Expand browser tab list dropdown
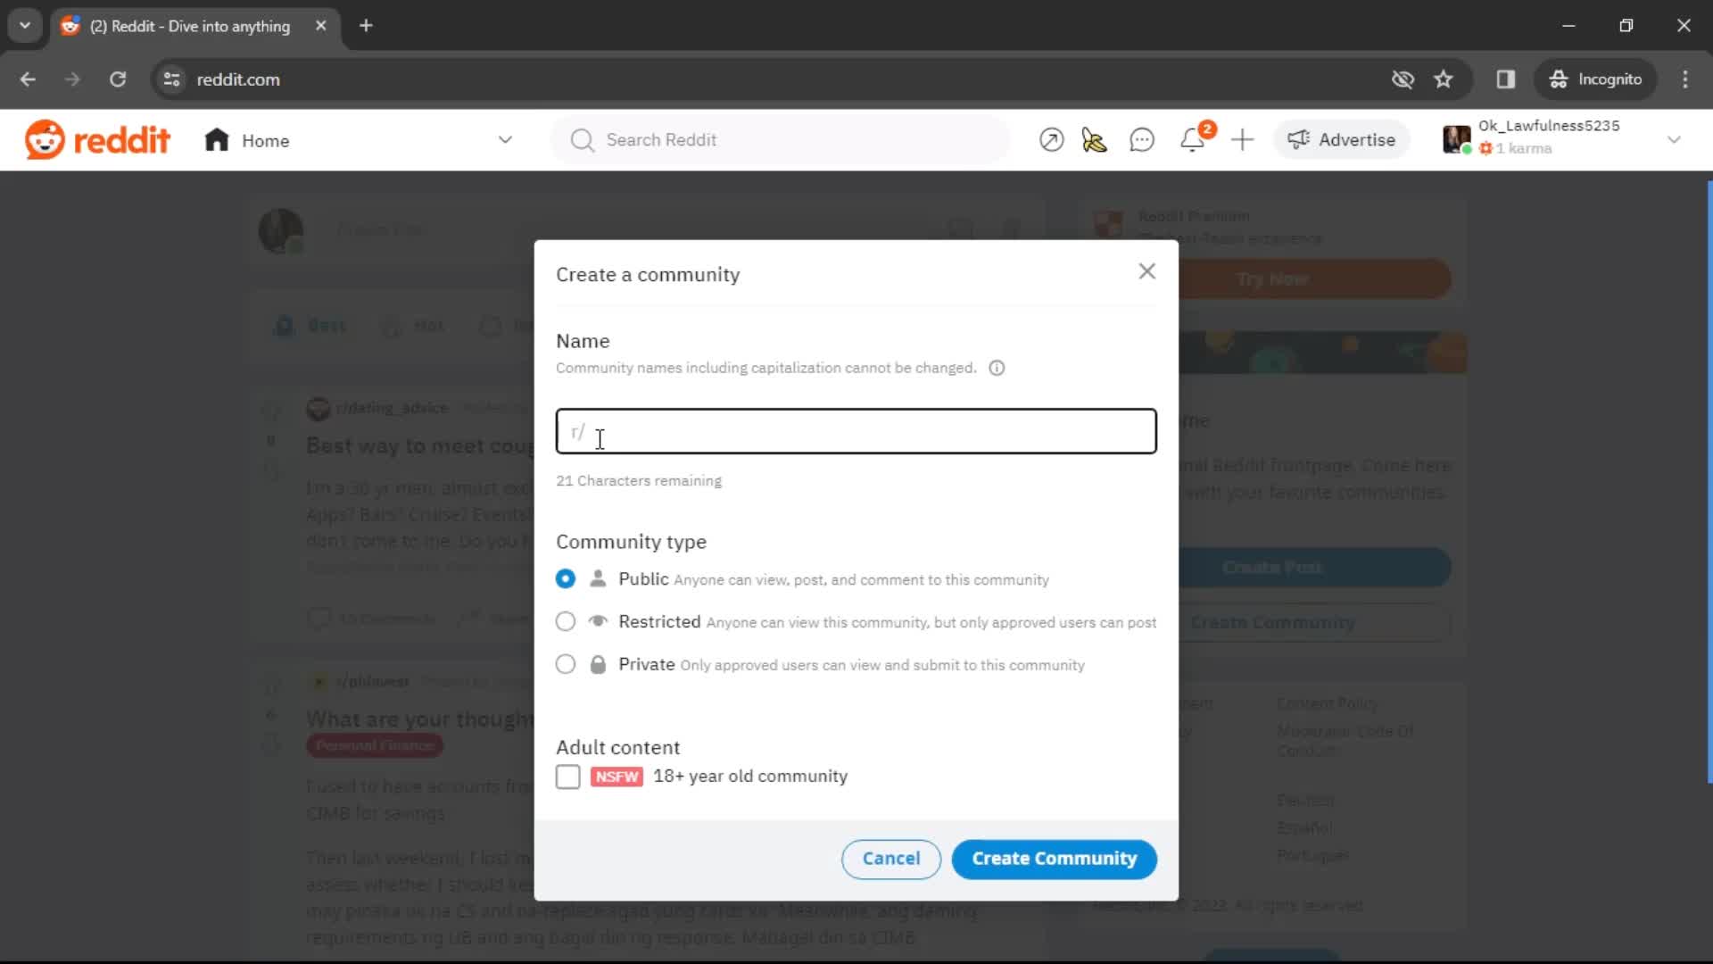Image resolution: width=1713 pixels, height=964 pixels. [x=25, y=25]
